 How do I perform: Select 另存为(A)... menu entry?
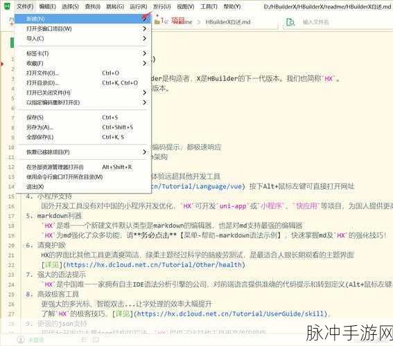(x=82, y=127)
